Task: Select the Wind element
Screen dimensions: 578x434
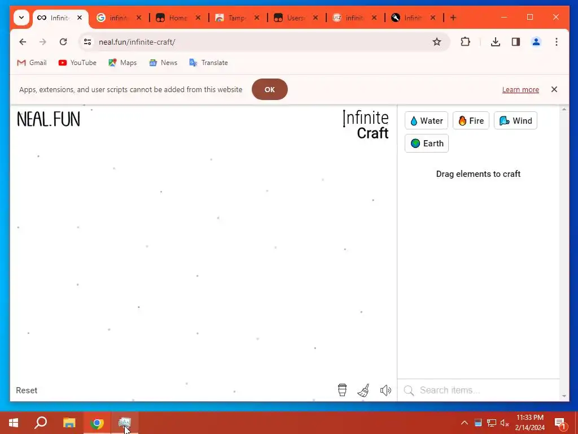Action: 516,121
